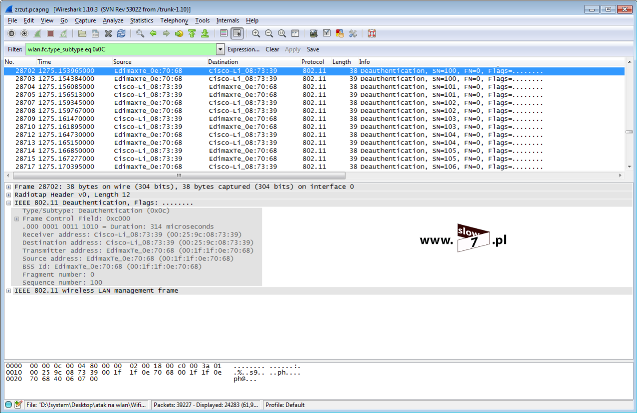Open the Statistics menu
The height and width of the screenshot is (413, 637).
click(142, 20)
